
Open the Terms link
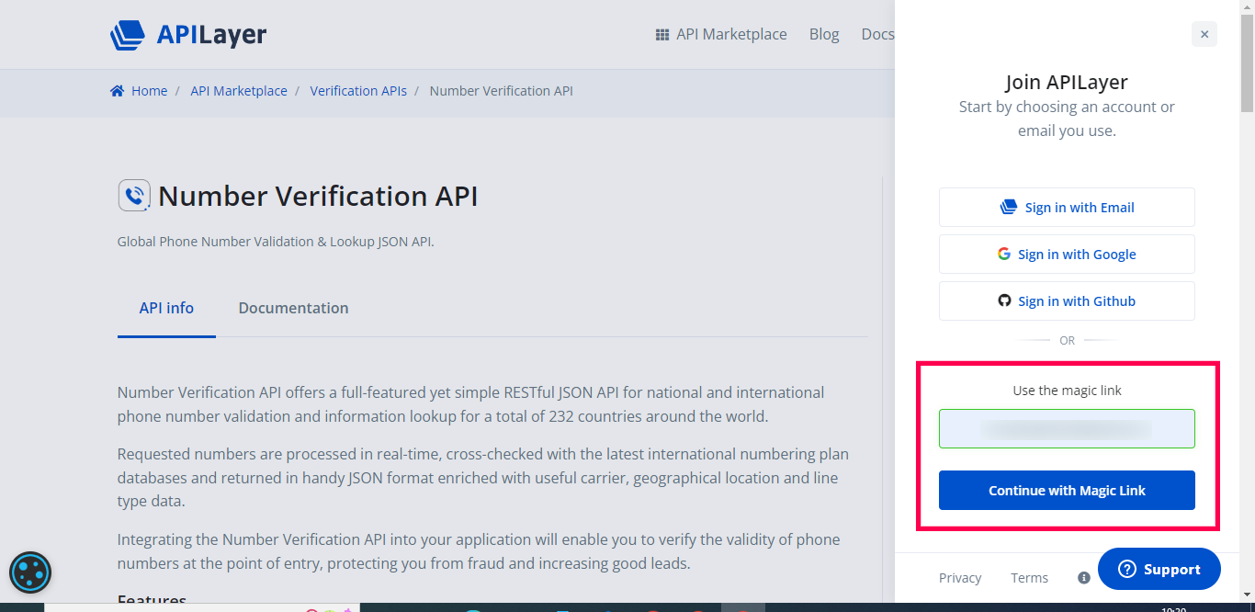(1029, 578)
